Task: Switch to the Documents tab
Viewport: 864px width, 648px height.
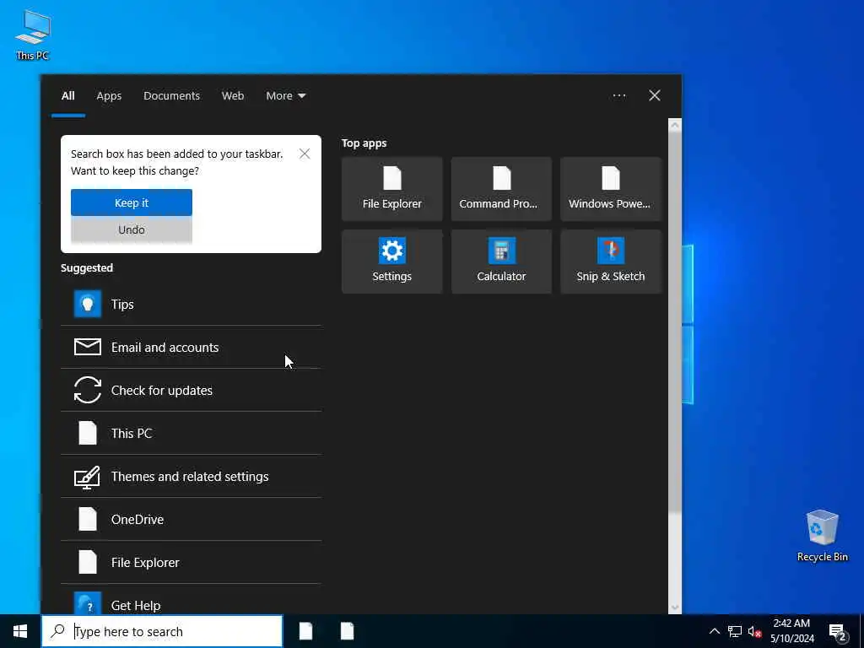Action: pos(171,96)
